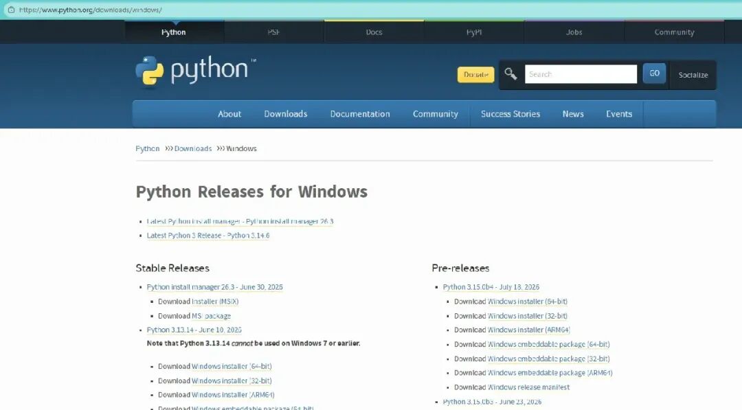Open the News main menu item

click(x=573, y=114)
